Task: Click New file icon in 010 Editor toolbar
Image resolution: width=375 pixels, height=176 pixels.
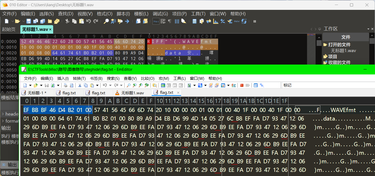Action: [7, 21]
